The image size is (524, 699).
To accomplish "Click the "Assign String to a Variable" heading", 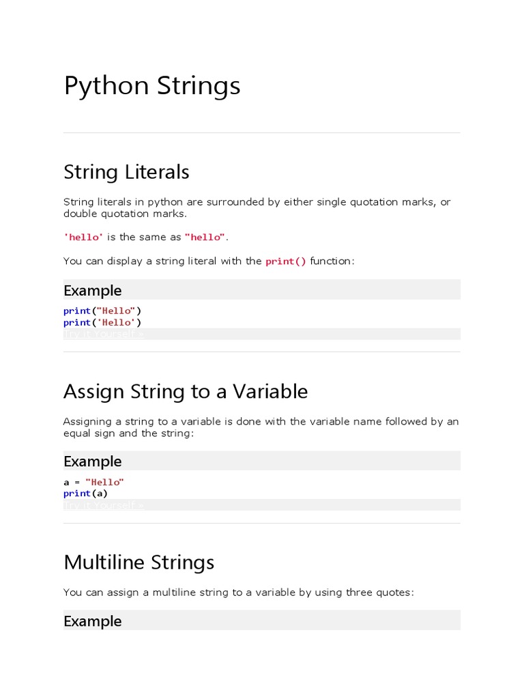I will 186,392.
